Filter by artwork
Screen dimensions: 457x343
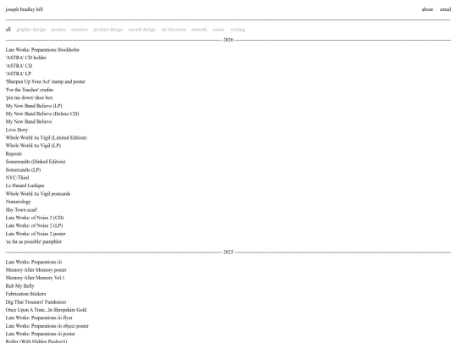click(x=199, y=30)
